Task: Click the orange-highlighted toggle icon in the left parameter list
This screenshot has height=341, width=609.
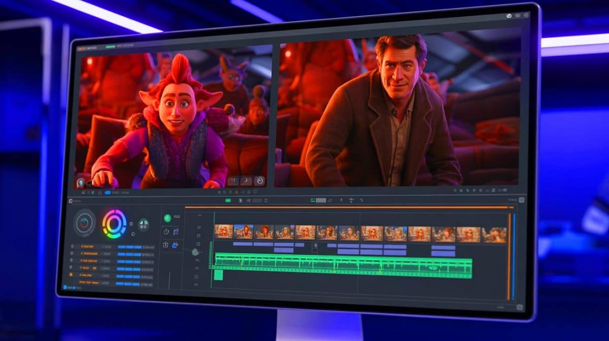Action: [x=71, y=275]
